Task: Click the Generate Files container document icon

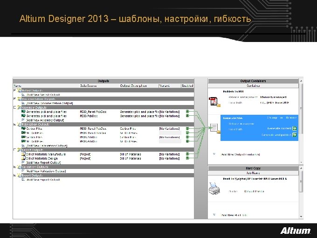Action: click(215, 128)
